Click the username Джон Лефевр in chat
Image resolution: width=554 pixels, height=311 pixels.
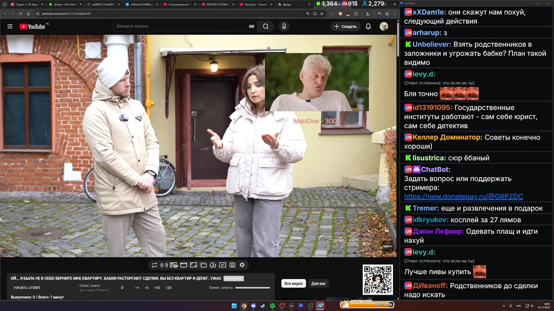(x=438, y=232)
